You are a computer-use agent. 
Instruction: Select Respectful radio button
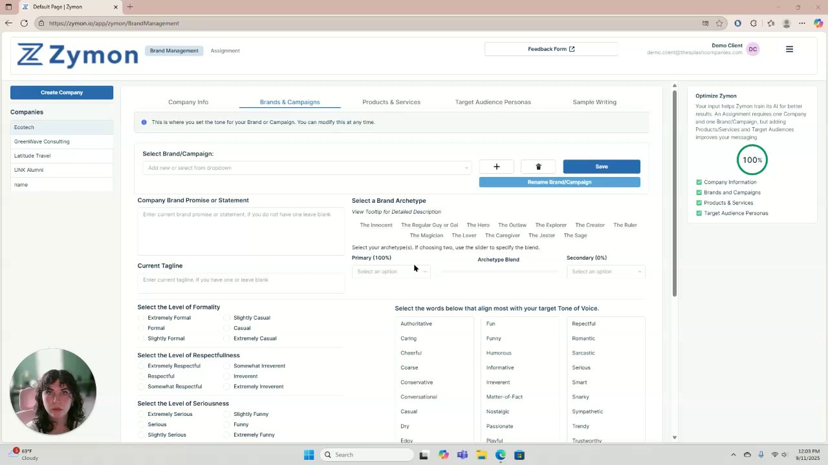pyautogui.click(x=142, y=376)
